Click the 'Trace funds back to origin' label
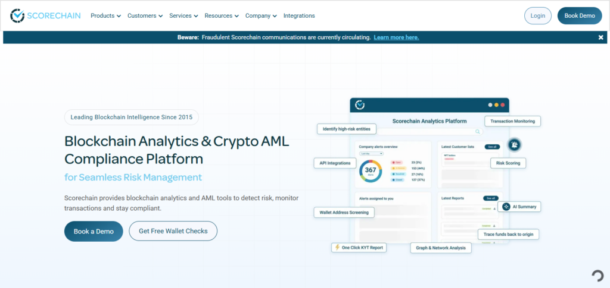610x288 pixels. pyautogui.click(x=509, y=234)
